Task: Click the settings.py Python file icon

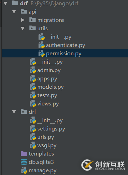Action: (x=33, y=129)
